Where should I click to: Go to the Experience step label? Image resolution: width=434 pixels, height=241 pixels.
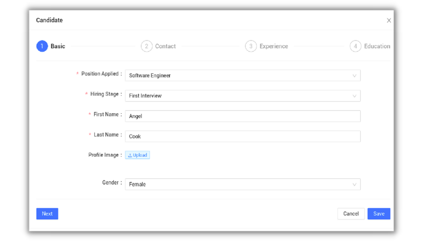pyautogui.click(x=273, y=46)
